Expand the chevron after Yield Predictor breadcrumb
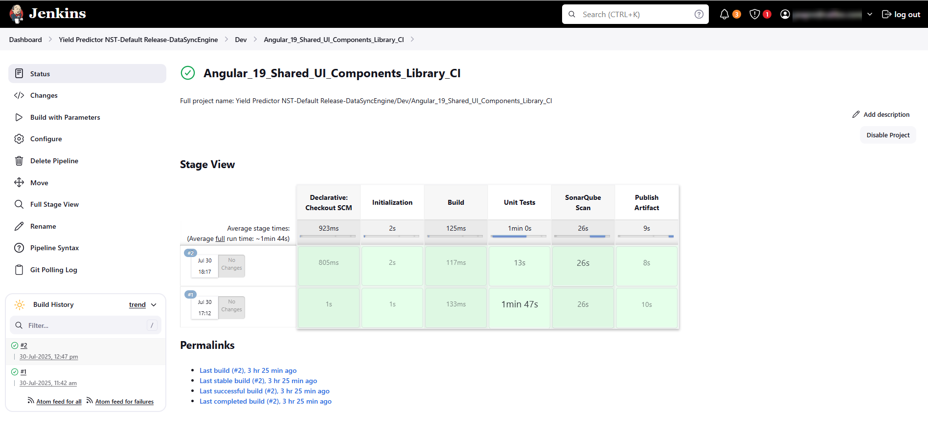The height and width of the screenshot is (431, 928). pyautogui.click(x=226, y=40)
